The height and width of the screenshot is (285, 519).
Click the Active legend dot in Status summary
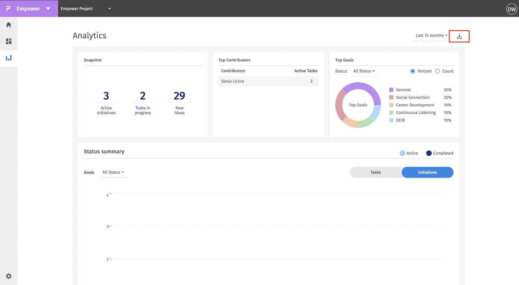click(x=402, y=153)
